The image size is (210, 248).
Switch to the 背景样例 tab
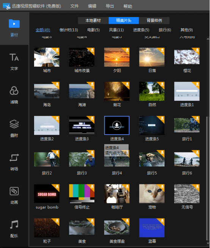[154, 20]
